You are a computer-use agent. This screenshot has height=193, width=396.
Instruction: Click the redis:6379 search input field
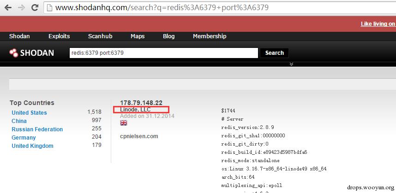pos(163,53)
